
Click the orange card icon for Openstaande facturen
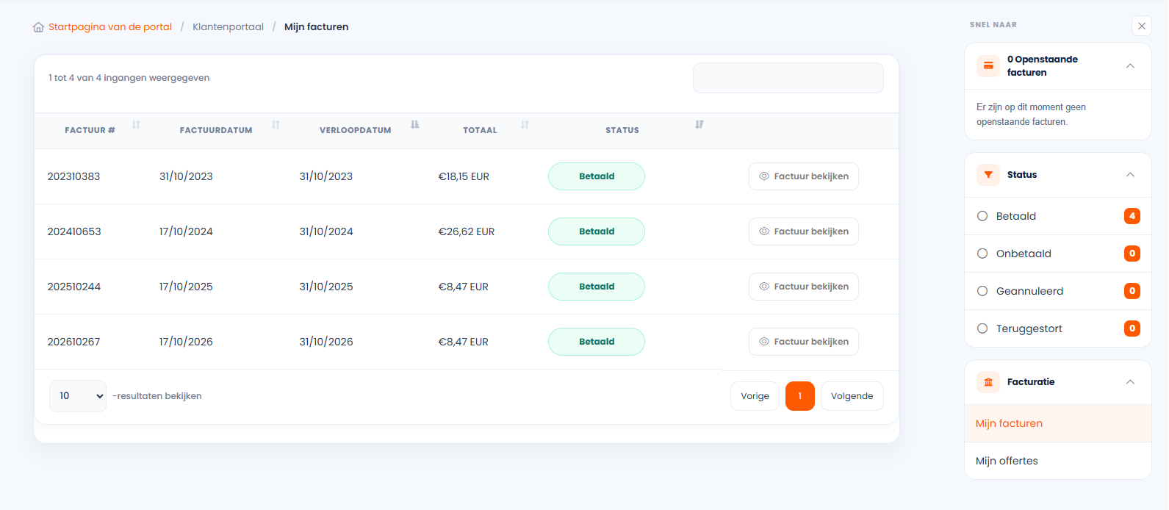click(x=988, y=65)
